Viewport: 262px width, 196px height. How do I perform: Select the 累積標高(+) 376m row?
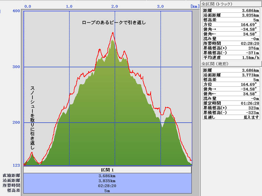[x=231, y=48]
